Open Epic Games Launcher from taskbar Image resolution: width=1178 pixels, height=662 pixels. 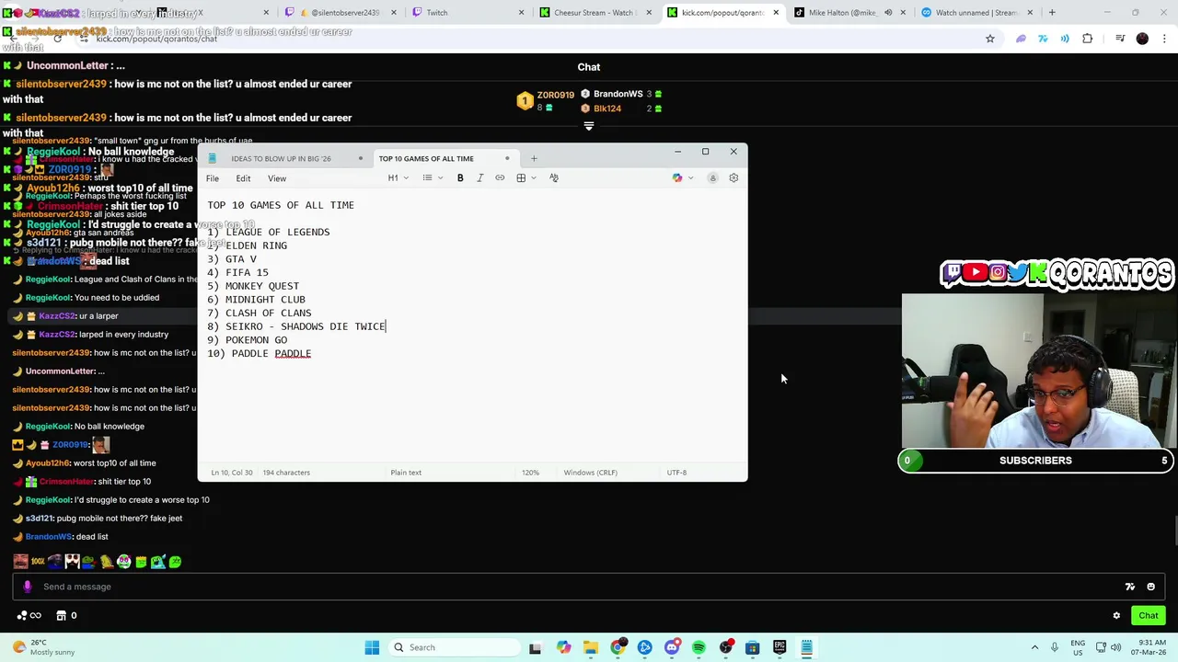click(x=780, y=647)
